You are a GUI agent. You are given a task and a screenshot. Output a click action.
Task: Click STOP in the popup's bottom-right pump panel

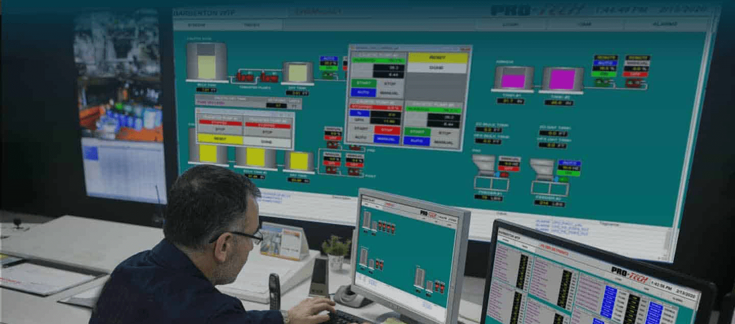(x=446, y=132)
